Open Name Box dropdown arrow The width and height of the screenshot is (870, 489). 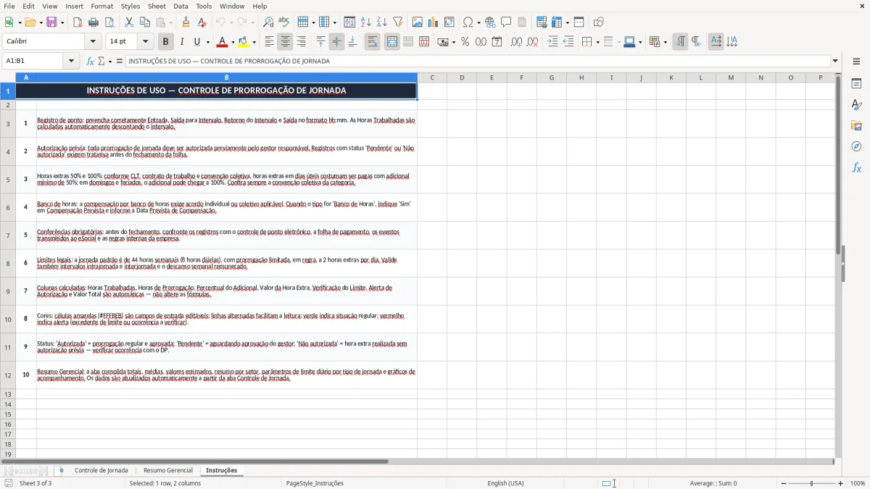click(x=71, y=61)
